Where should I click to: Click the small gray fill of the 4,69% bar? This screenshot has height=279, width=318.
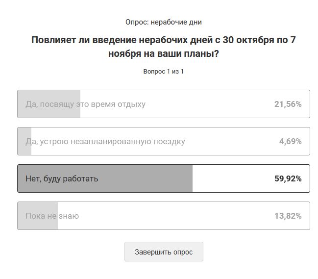point(24,141)
